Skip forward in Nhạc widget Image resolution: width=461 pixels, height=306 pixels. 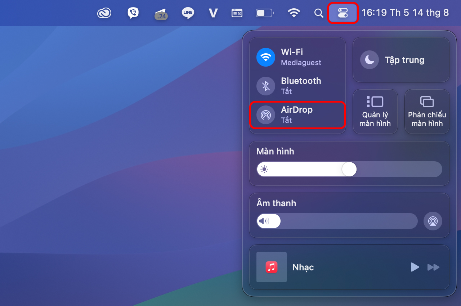(433, 267)
